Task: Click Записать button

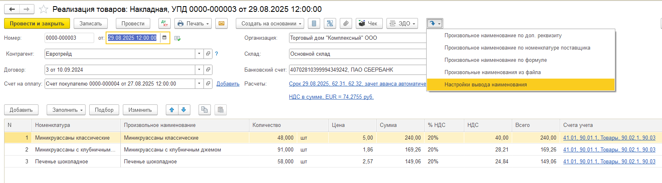Action: (90, 23)
